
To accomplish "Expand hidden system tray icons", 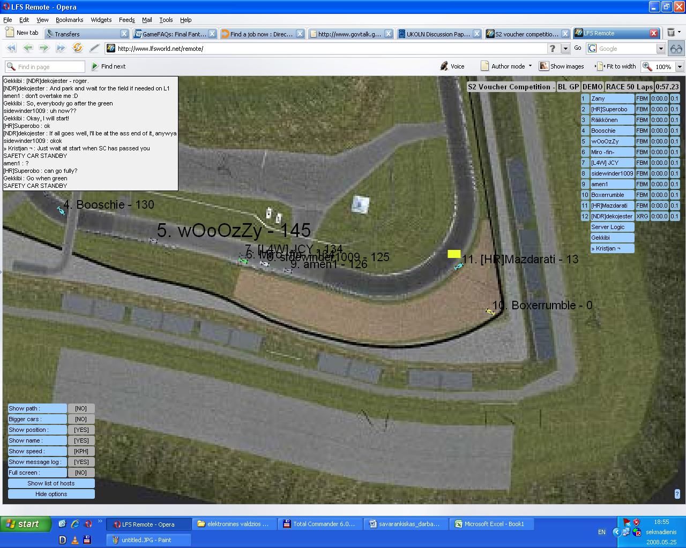I will pos(616,532).
